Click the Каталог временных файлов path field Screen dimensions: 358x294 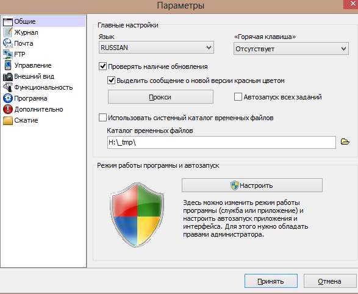pos(221,143)
